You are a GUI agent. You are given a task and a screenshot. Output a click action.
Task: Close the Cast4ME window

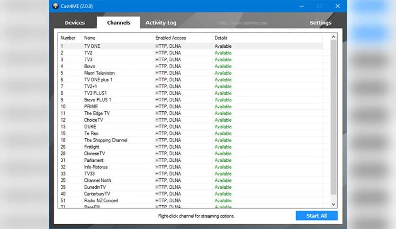[x=337, y=6]
